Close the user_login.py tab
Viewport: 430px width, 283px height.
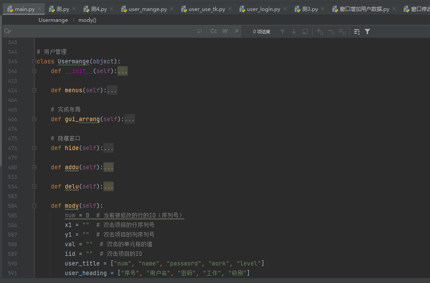click(x=285, y=9)
